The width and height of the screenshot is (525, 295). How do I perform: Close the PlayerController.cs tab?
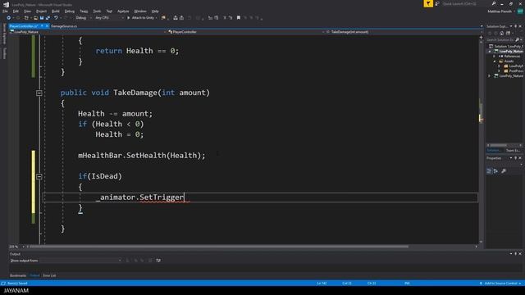tap(47, 25)
